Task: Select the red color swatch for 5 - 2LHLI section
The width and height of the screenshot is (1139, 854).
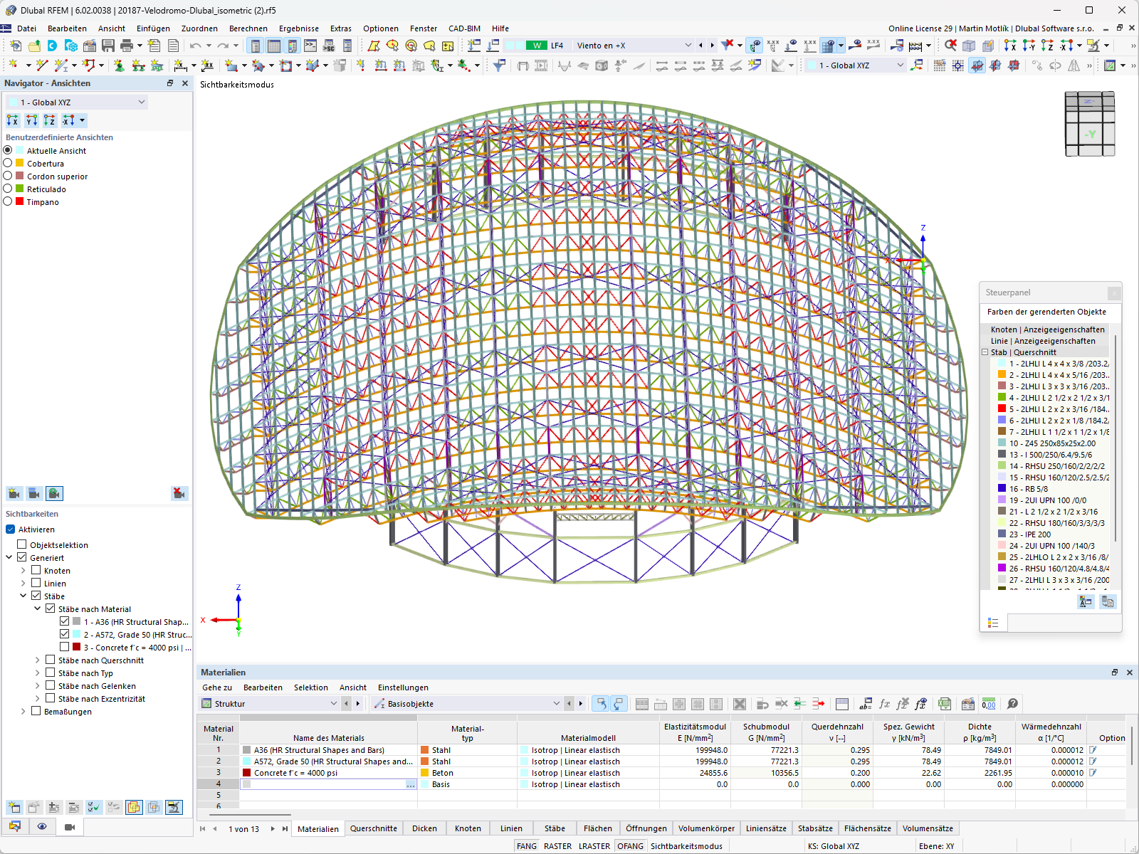Action: click(x=1002, y=408)
